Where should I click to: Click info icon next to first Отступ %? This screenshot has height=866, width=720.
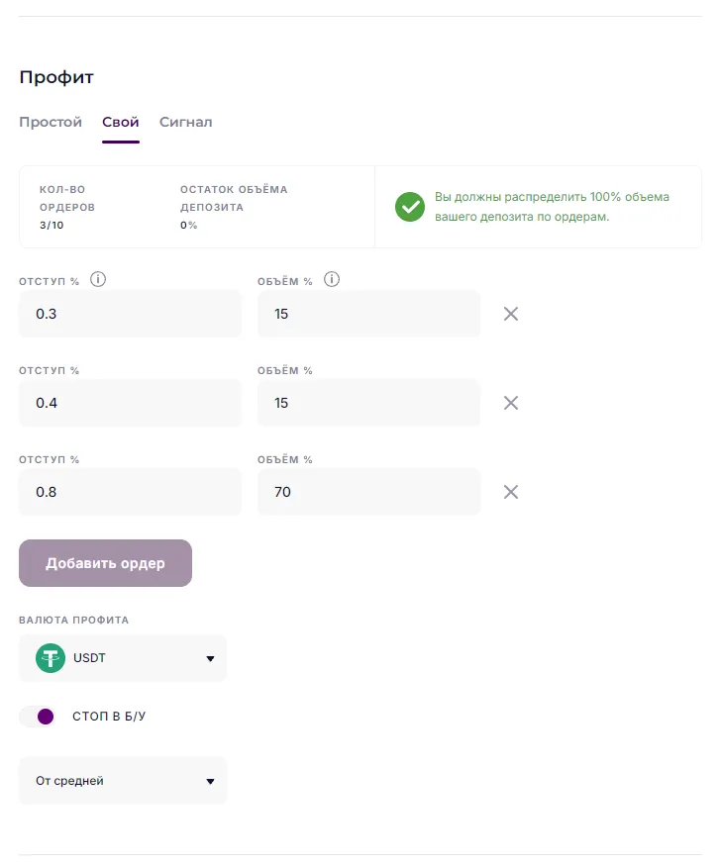tap(98, 280)
